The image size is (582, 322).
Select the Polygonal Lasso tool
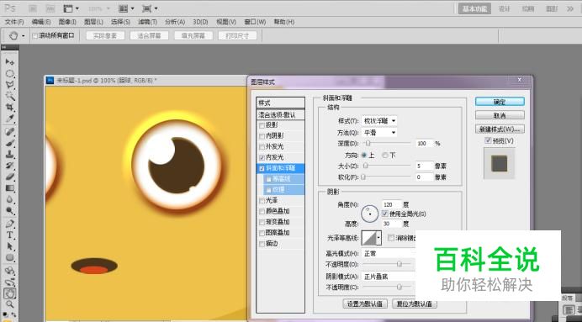pos(9,85)
